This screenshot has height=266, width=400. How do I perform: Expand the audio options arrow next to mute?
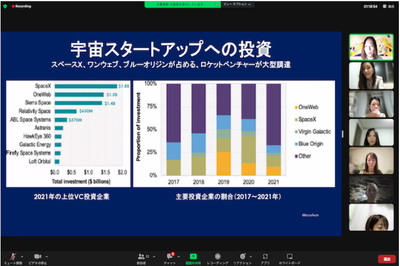22,257
